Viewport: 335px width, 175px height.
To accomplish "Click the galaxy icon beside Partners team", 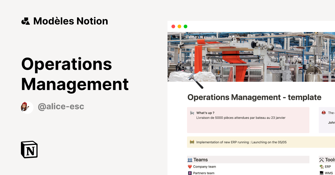I will coord(190,173).
